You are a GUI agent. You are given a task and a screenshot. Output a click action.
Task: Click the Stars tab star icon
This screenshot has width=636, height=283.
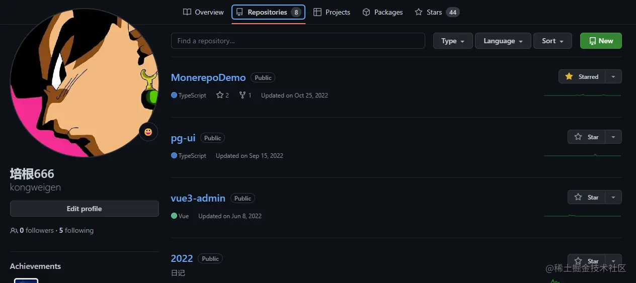pos(419,12)
